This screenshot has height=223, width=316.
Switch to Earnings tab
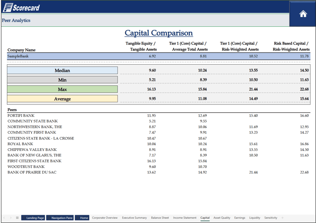pyautogui.click(x=240, y=217)
